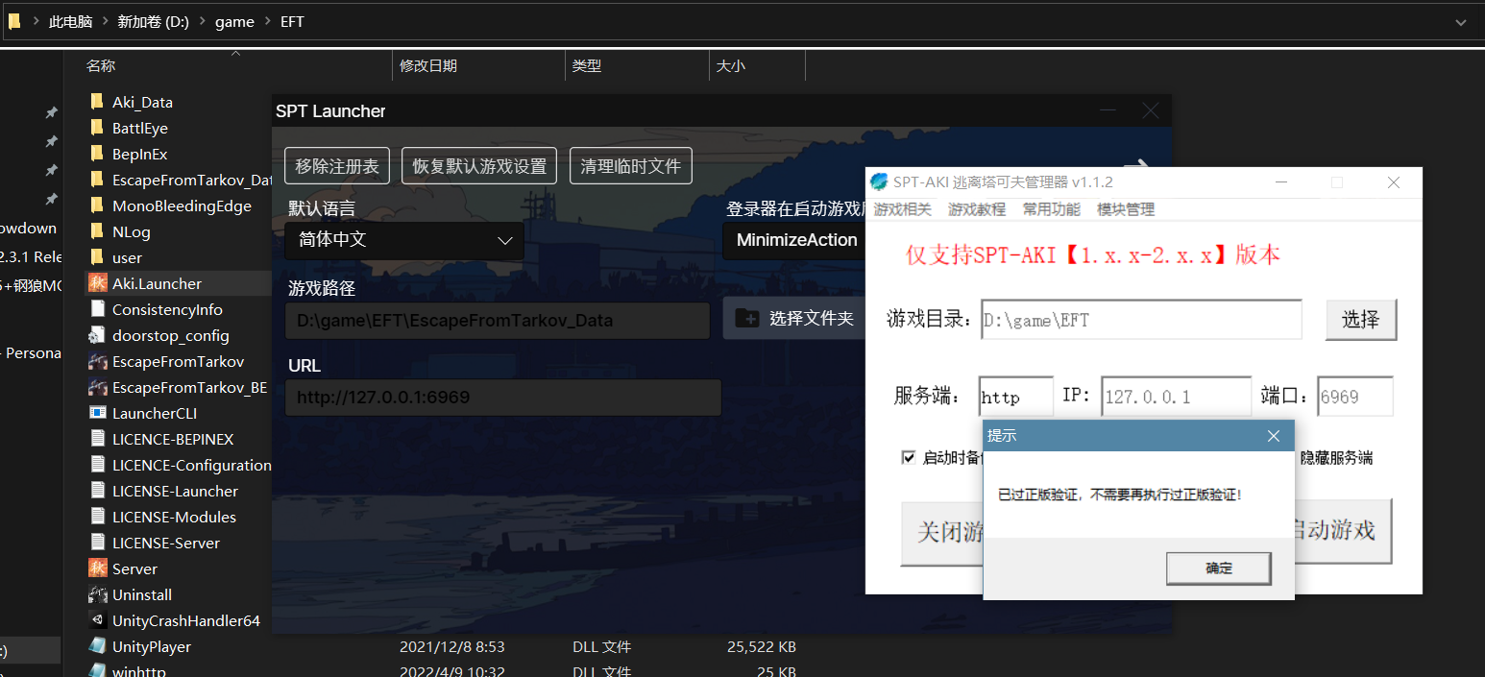Click the 游戏目录 field showing D:\game\EFT
The height and width of the screenshot is (677, 1485).
tap(1141, 320)
